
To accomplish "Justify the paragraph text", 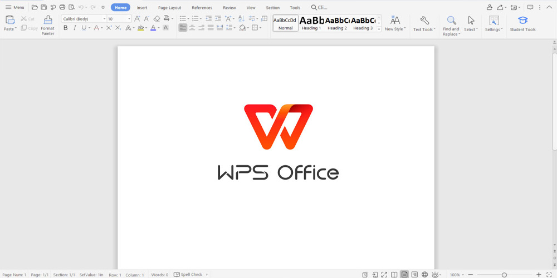I will [x=211, y=28].
